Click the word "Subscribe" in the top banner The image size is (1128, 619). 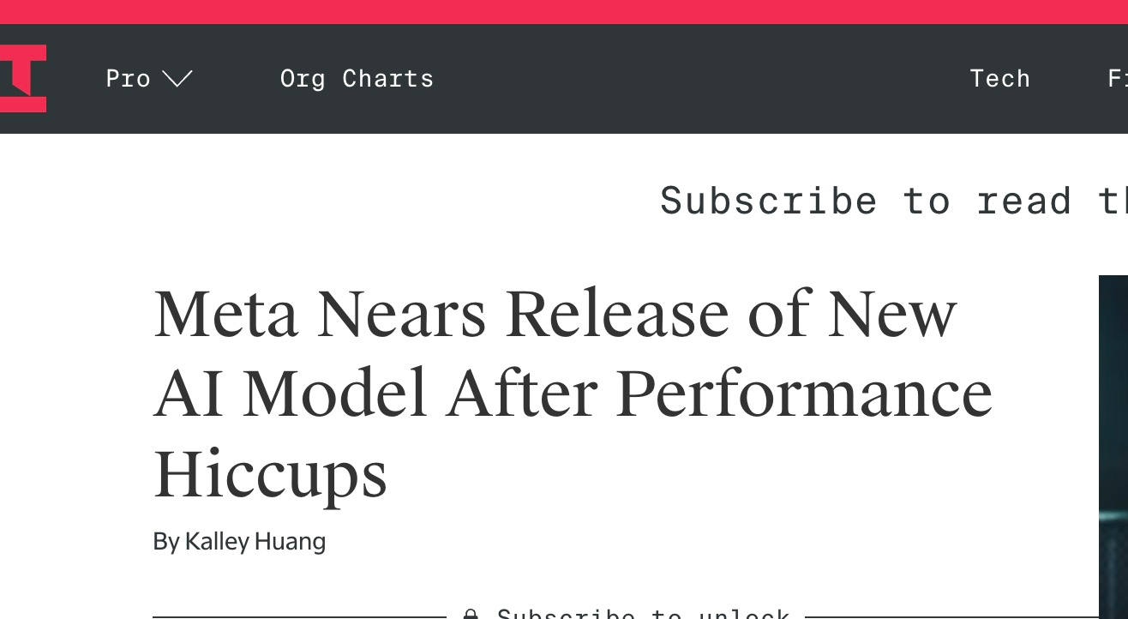(x=768, y=201)
